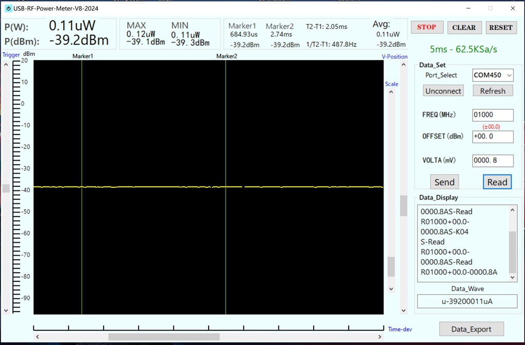Minimize the USB-RF-Power-Meter window
Screen dimensions: 525x345
point(469,8)
